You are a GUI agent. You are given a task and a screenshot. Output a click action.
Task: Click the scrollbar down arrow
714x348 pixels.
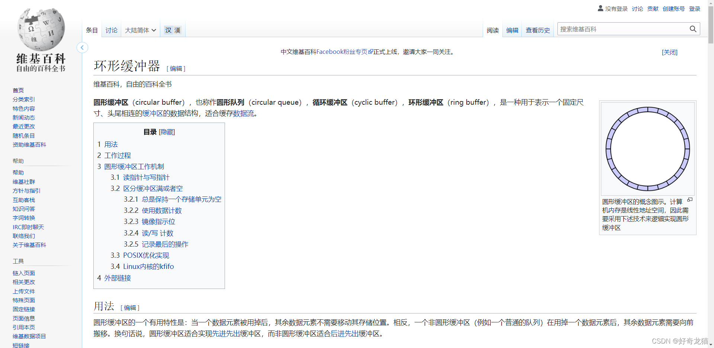(711, 345)
